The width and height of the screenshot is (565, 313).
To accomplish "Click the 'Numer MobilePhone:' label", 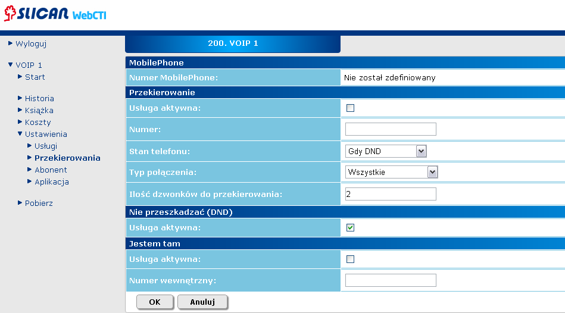I will (174, 78).
